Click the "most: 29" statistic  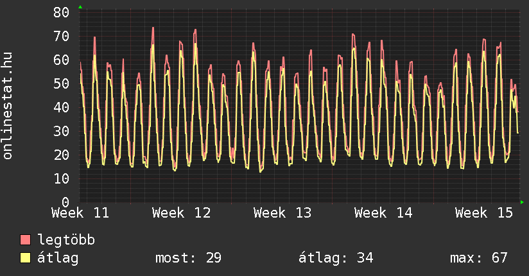(x=188, y=258)
